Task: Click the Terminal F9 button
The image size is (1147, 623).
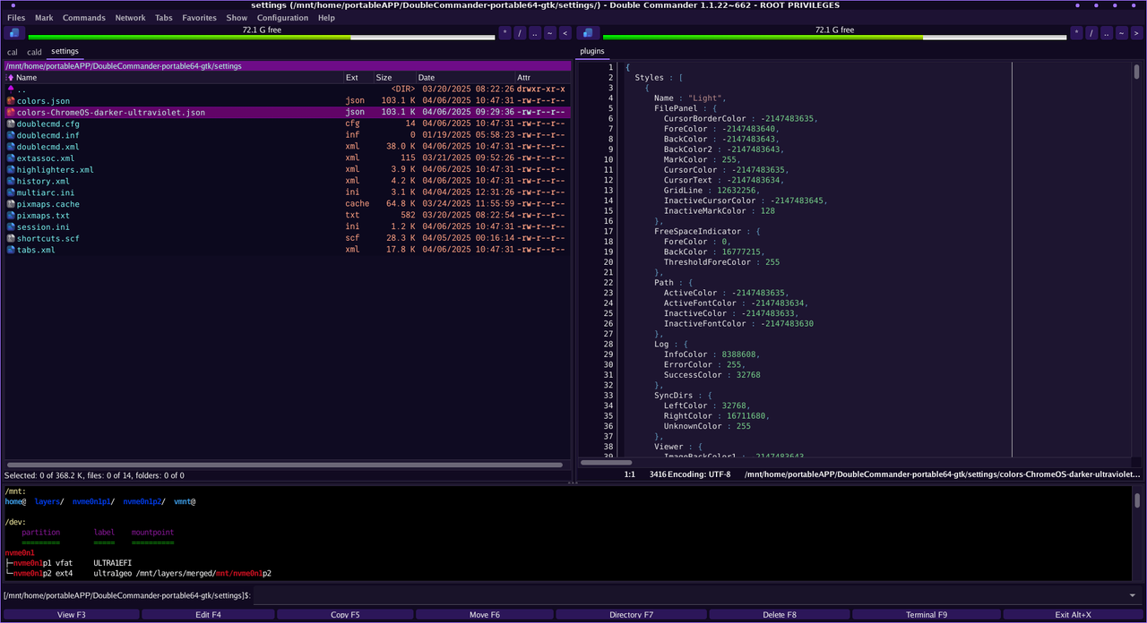Action: click(926, 614)
